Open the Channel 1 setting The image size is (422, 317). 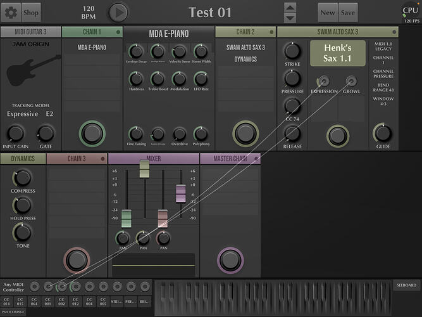pyautogui.click(x=383, y=60)
